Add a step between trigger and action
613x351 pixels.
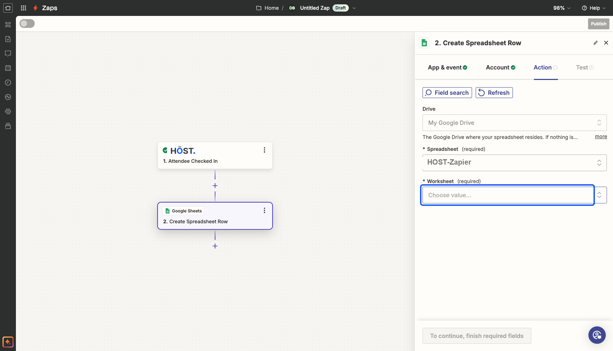tap(215, 186)
